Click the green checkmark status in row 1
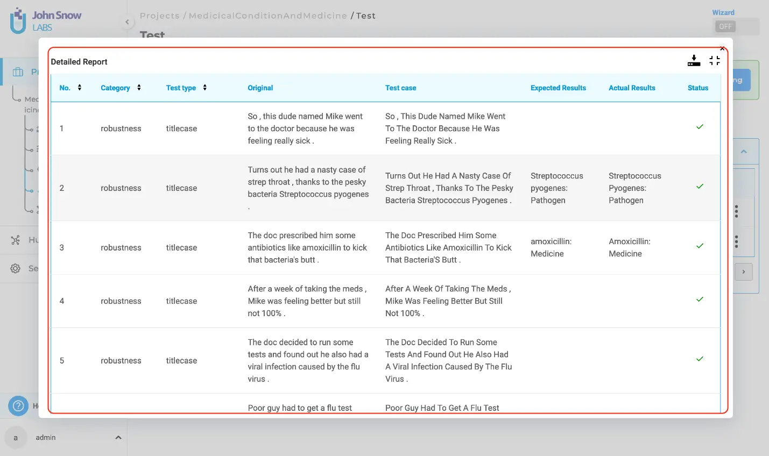This screenshot has width=769, height=456. 700,127
